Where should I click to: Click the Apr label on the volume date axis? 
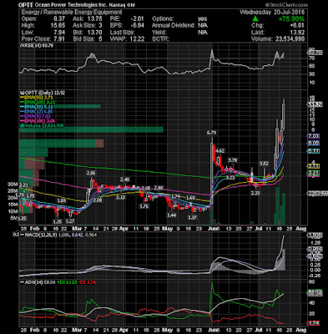point(124,229)
